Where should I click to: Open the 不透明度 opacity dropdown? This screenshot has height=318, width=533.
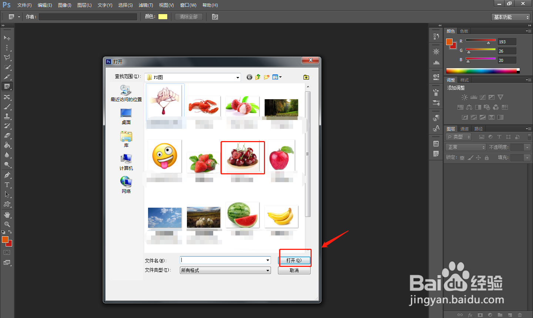point(527,147)
